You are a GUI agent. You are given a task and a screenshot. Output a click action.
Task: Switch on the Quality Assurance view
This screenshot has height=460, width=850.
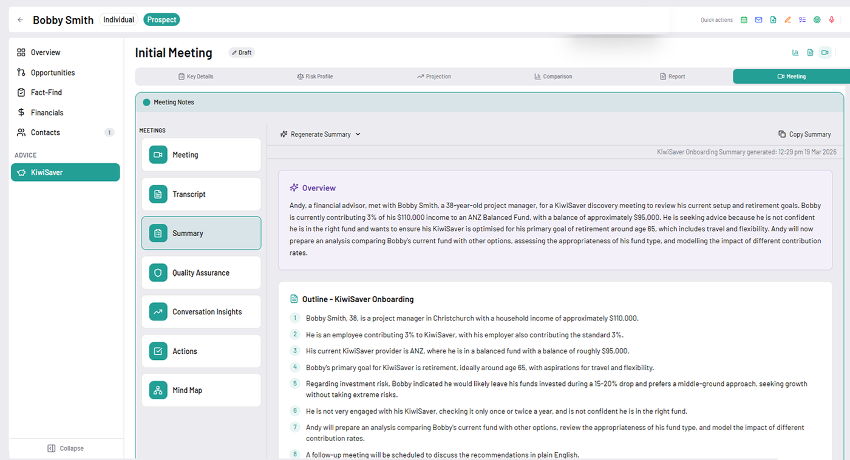pos(201,272)
